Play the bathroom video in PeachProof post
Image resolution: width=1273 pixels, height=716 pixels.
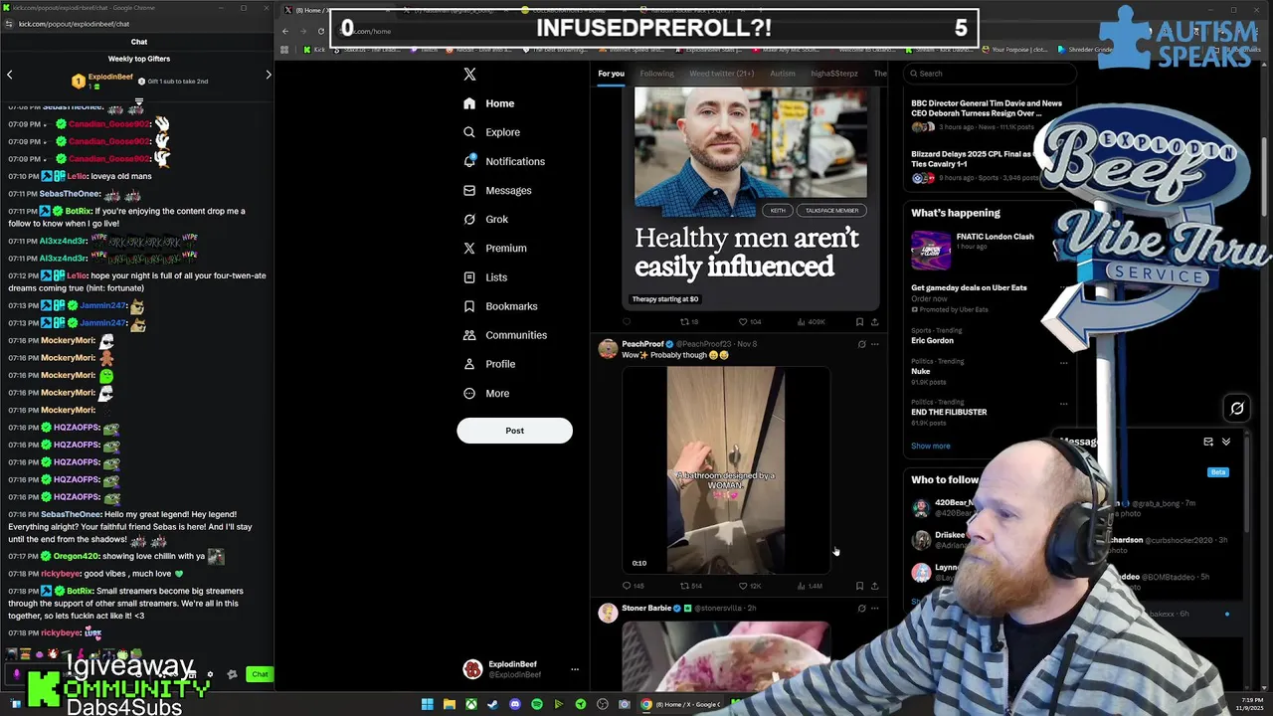click(726, 470)
